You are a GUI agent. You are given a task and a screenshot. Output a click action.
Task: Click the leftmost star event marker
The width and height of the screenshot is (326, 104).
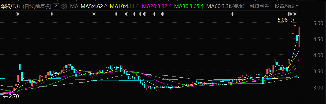18,14
